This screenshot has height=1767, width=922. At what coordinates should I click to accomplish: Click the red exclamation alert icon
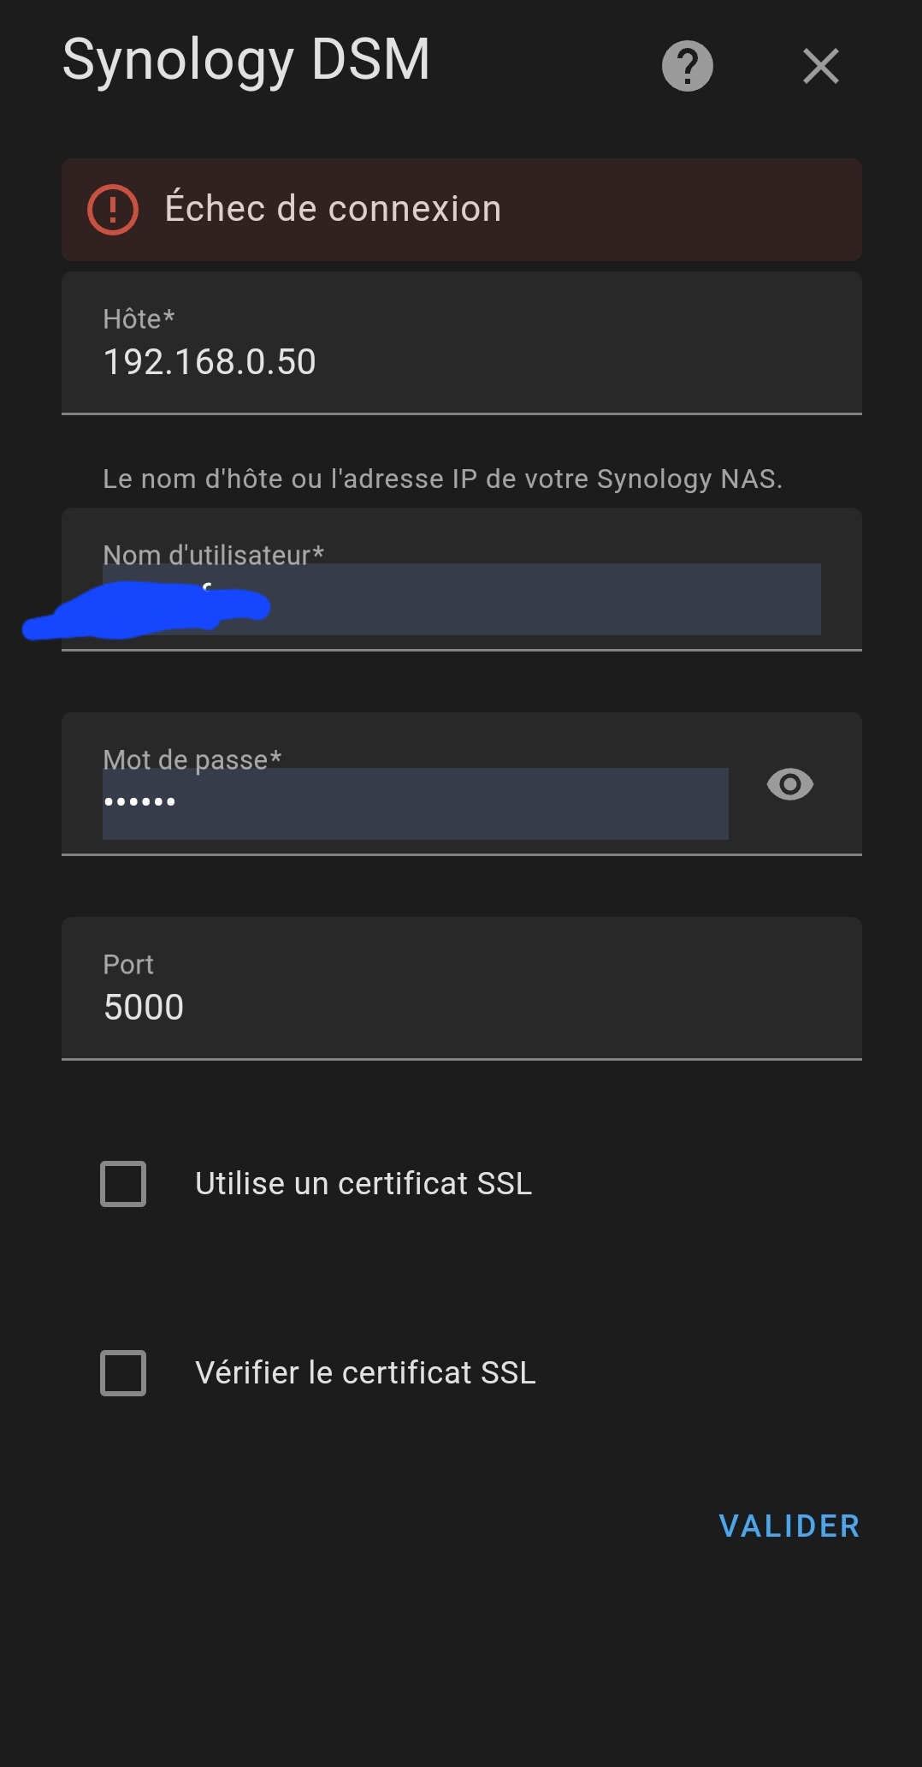pos(113,210)
